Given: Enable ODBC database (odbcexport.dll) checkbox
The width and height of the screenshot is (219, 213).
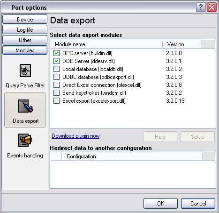Looking at the screenshot, I should pos(56,77).
